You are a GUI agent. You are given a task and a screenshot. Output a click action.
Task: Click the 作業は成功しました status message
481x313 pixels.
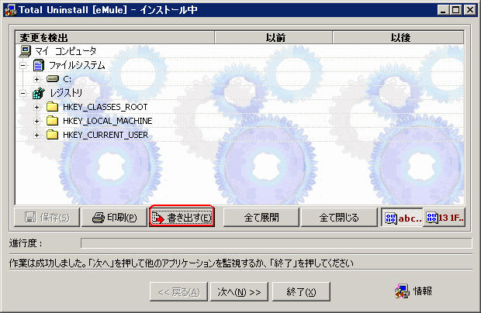click(x=182, y=263)
